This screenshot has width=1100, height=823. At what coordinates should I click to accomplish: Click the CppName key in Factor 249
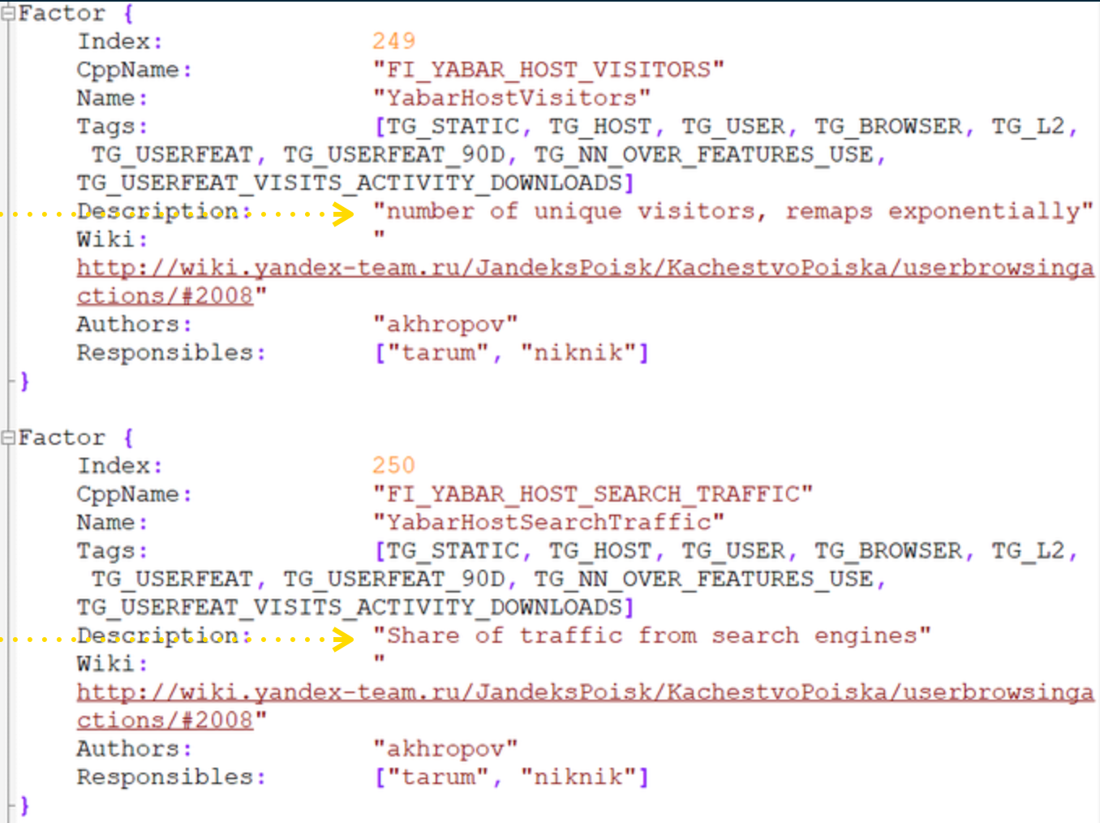[x=135, y=70]
